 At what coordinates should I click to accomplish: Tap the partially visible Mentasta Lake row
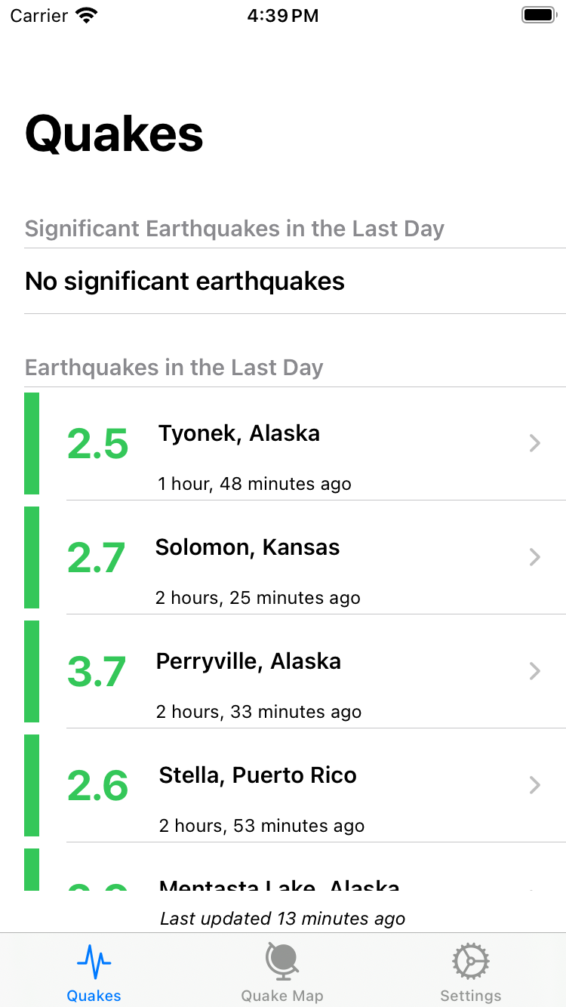(295, 870)
